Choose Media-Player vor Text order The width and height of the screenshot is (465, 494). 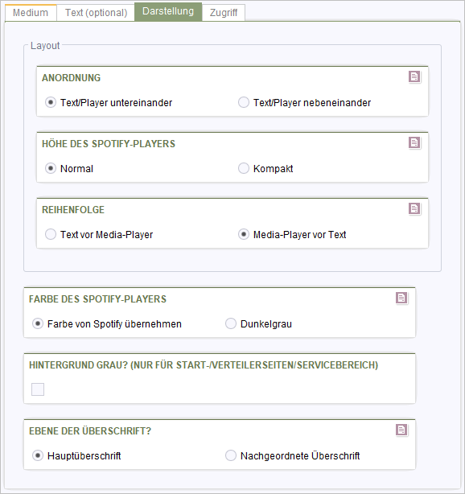tap(244, 234)
